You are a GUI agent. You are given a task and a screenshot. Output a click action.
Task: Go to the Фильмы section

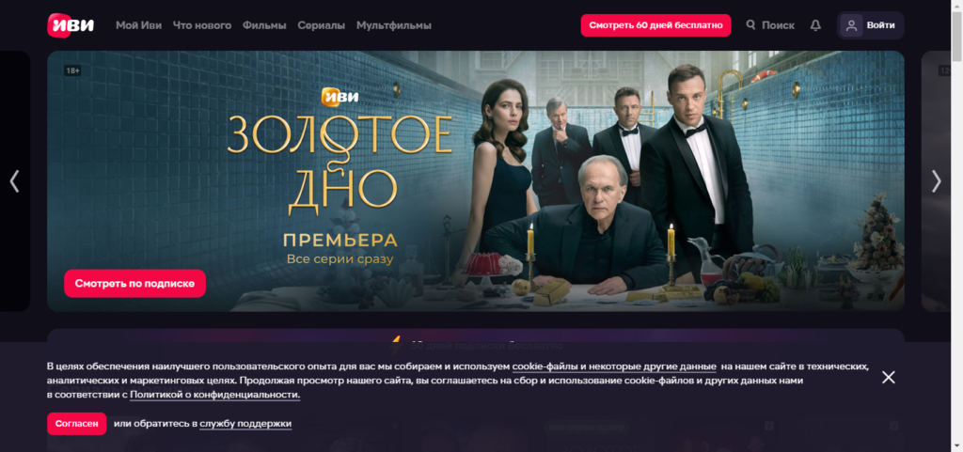tap(264, 25)
